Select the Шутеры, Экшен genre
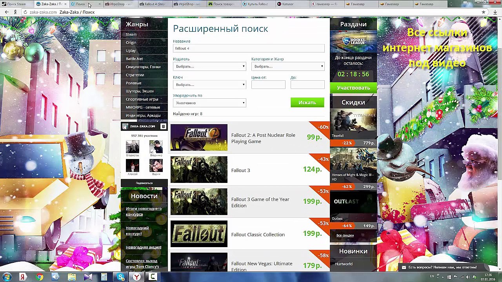Image resolution: width=502 pixels, height=282 pixels. (x=140, y=91)
